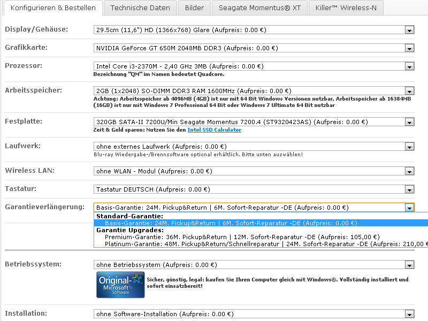Image resolution: width=428 pixels, height=321 pixels.
Task: Select the Konfigurieren & Bestellen tab
Action: 53,7
